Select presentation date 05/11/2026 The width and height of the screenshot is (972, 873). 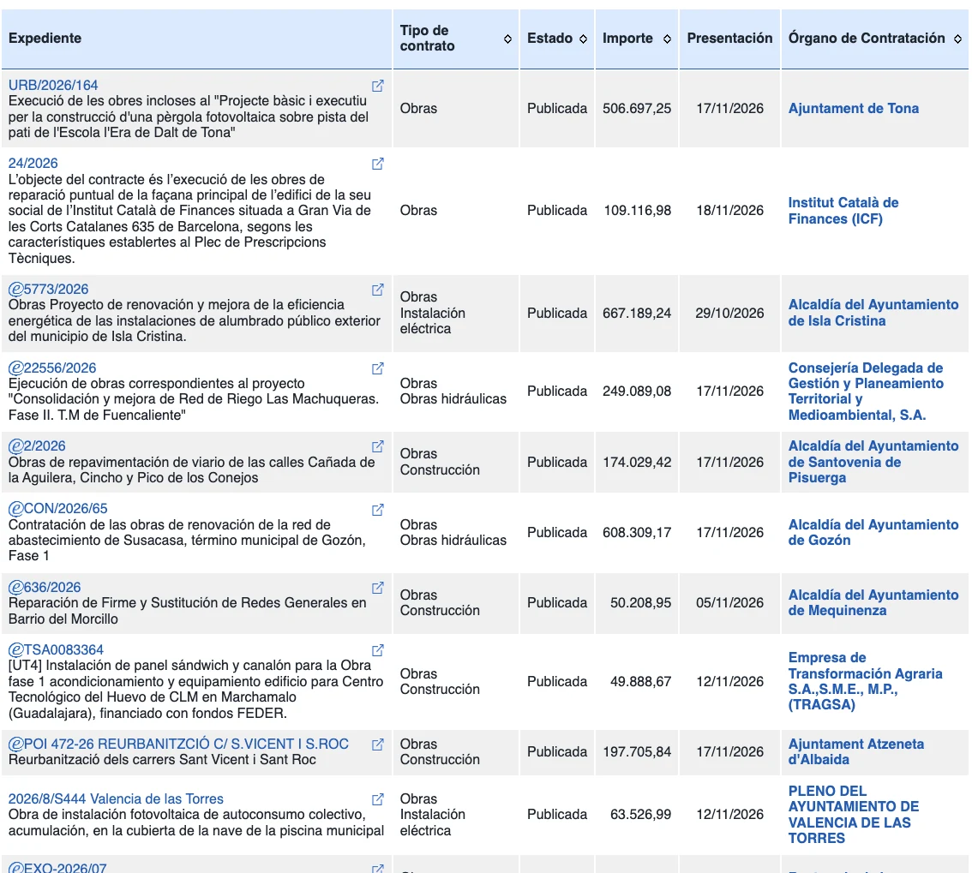(x=729, y=603)
